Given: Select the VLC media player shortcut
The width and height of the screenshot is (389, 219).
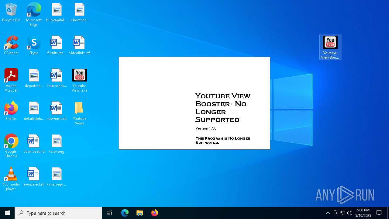Looking at the screenshot, I should pyautogui.click(x=11, y=179).
